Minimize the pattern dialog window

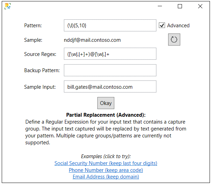[160, 6]
